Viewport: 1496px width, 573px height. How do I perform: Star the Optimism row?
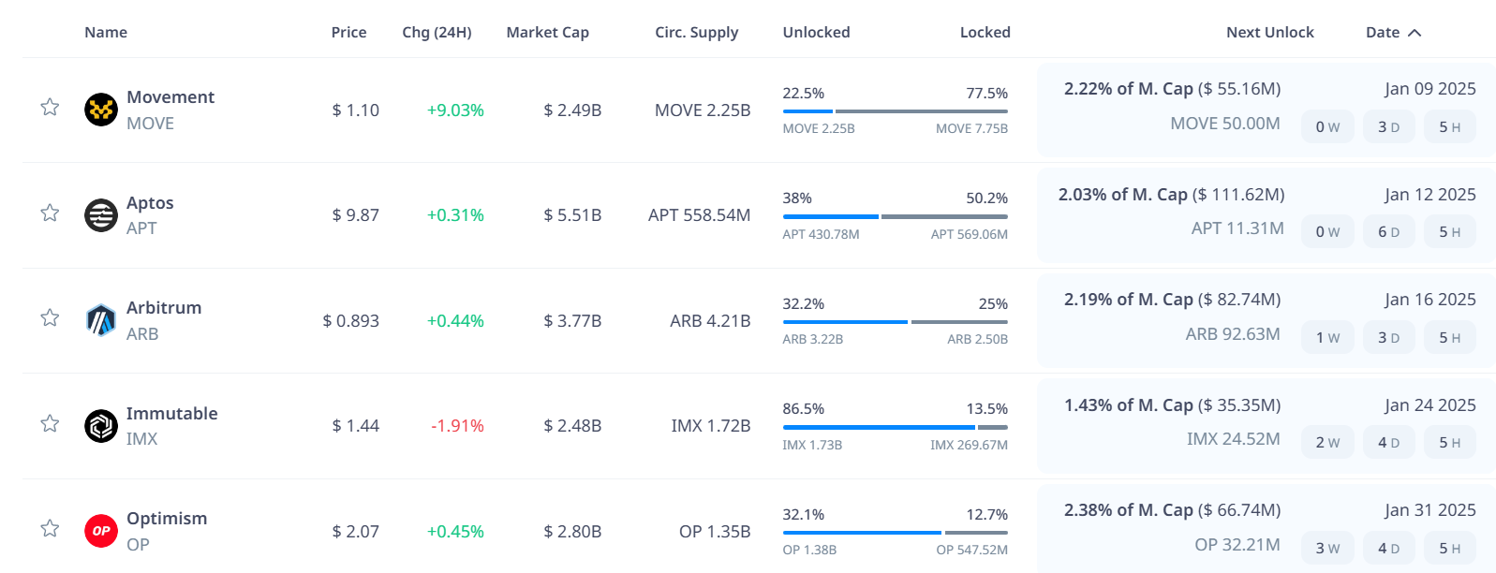tap(50, 528)
